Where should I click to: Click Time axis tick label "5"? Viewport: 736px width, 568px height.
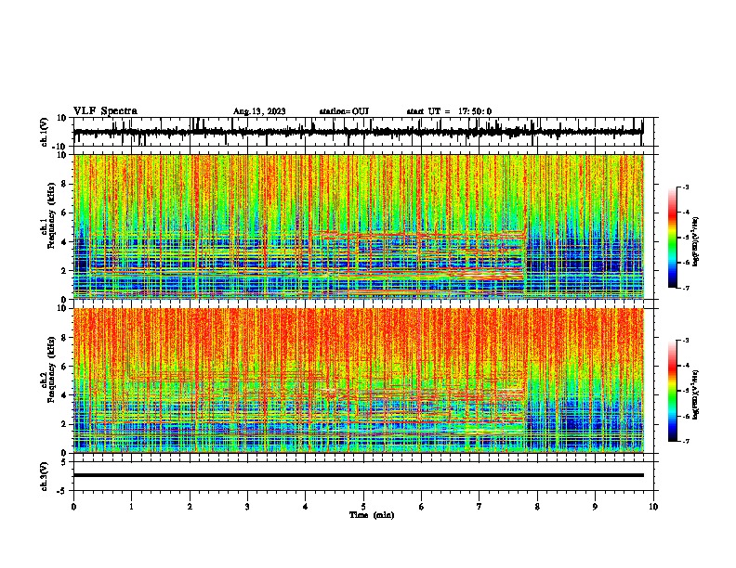pos(363,507)
